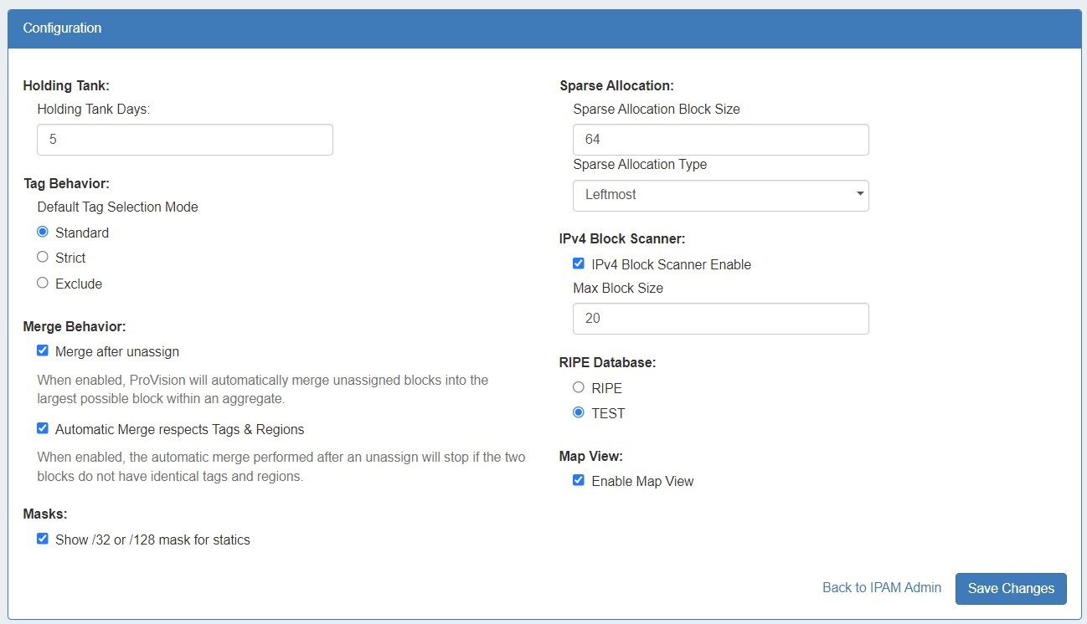Screen dimensions: 1087x624
Task: Choose the Strict tag selection mode
Action: [x=43, y=258]
